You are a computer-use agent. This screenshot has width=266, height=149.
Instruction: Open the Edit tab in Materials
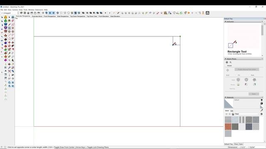[232, 111]
